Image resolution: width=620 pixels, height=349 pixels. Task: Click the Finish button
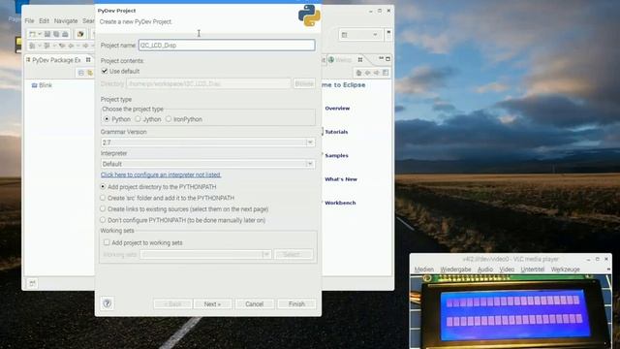click(x=296, y=303)
